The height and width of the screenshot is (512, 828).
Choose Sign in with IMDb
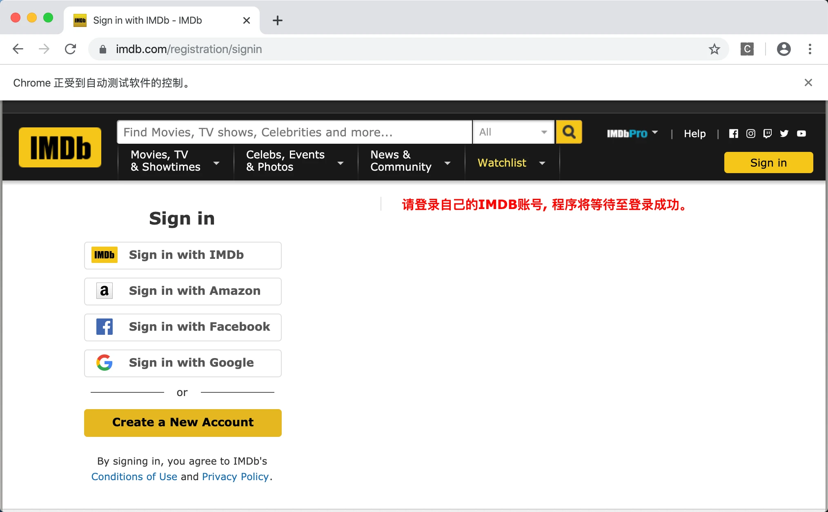(x=183, y=255)
